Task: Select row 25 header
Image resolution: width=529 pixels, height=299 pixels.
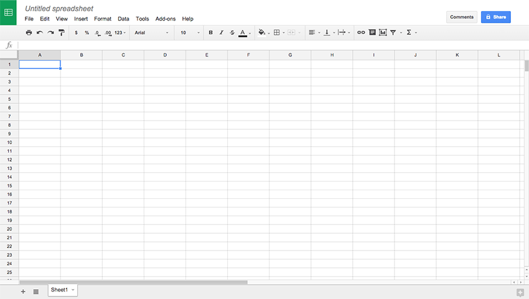Action: coord(9,272)
